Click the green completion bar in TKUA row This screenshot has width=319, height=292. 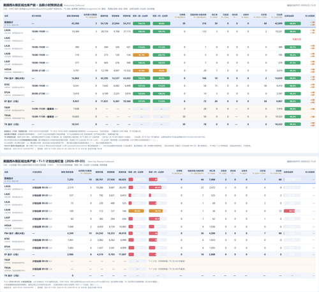coord(293,117)
